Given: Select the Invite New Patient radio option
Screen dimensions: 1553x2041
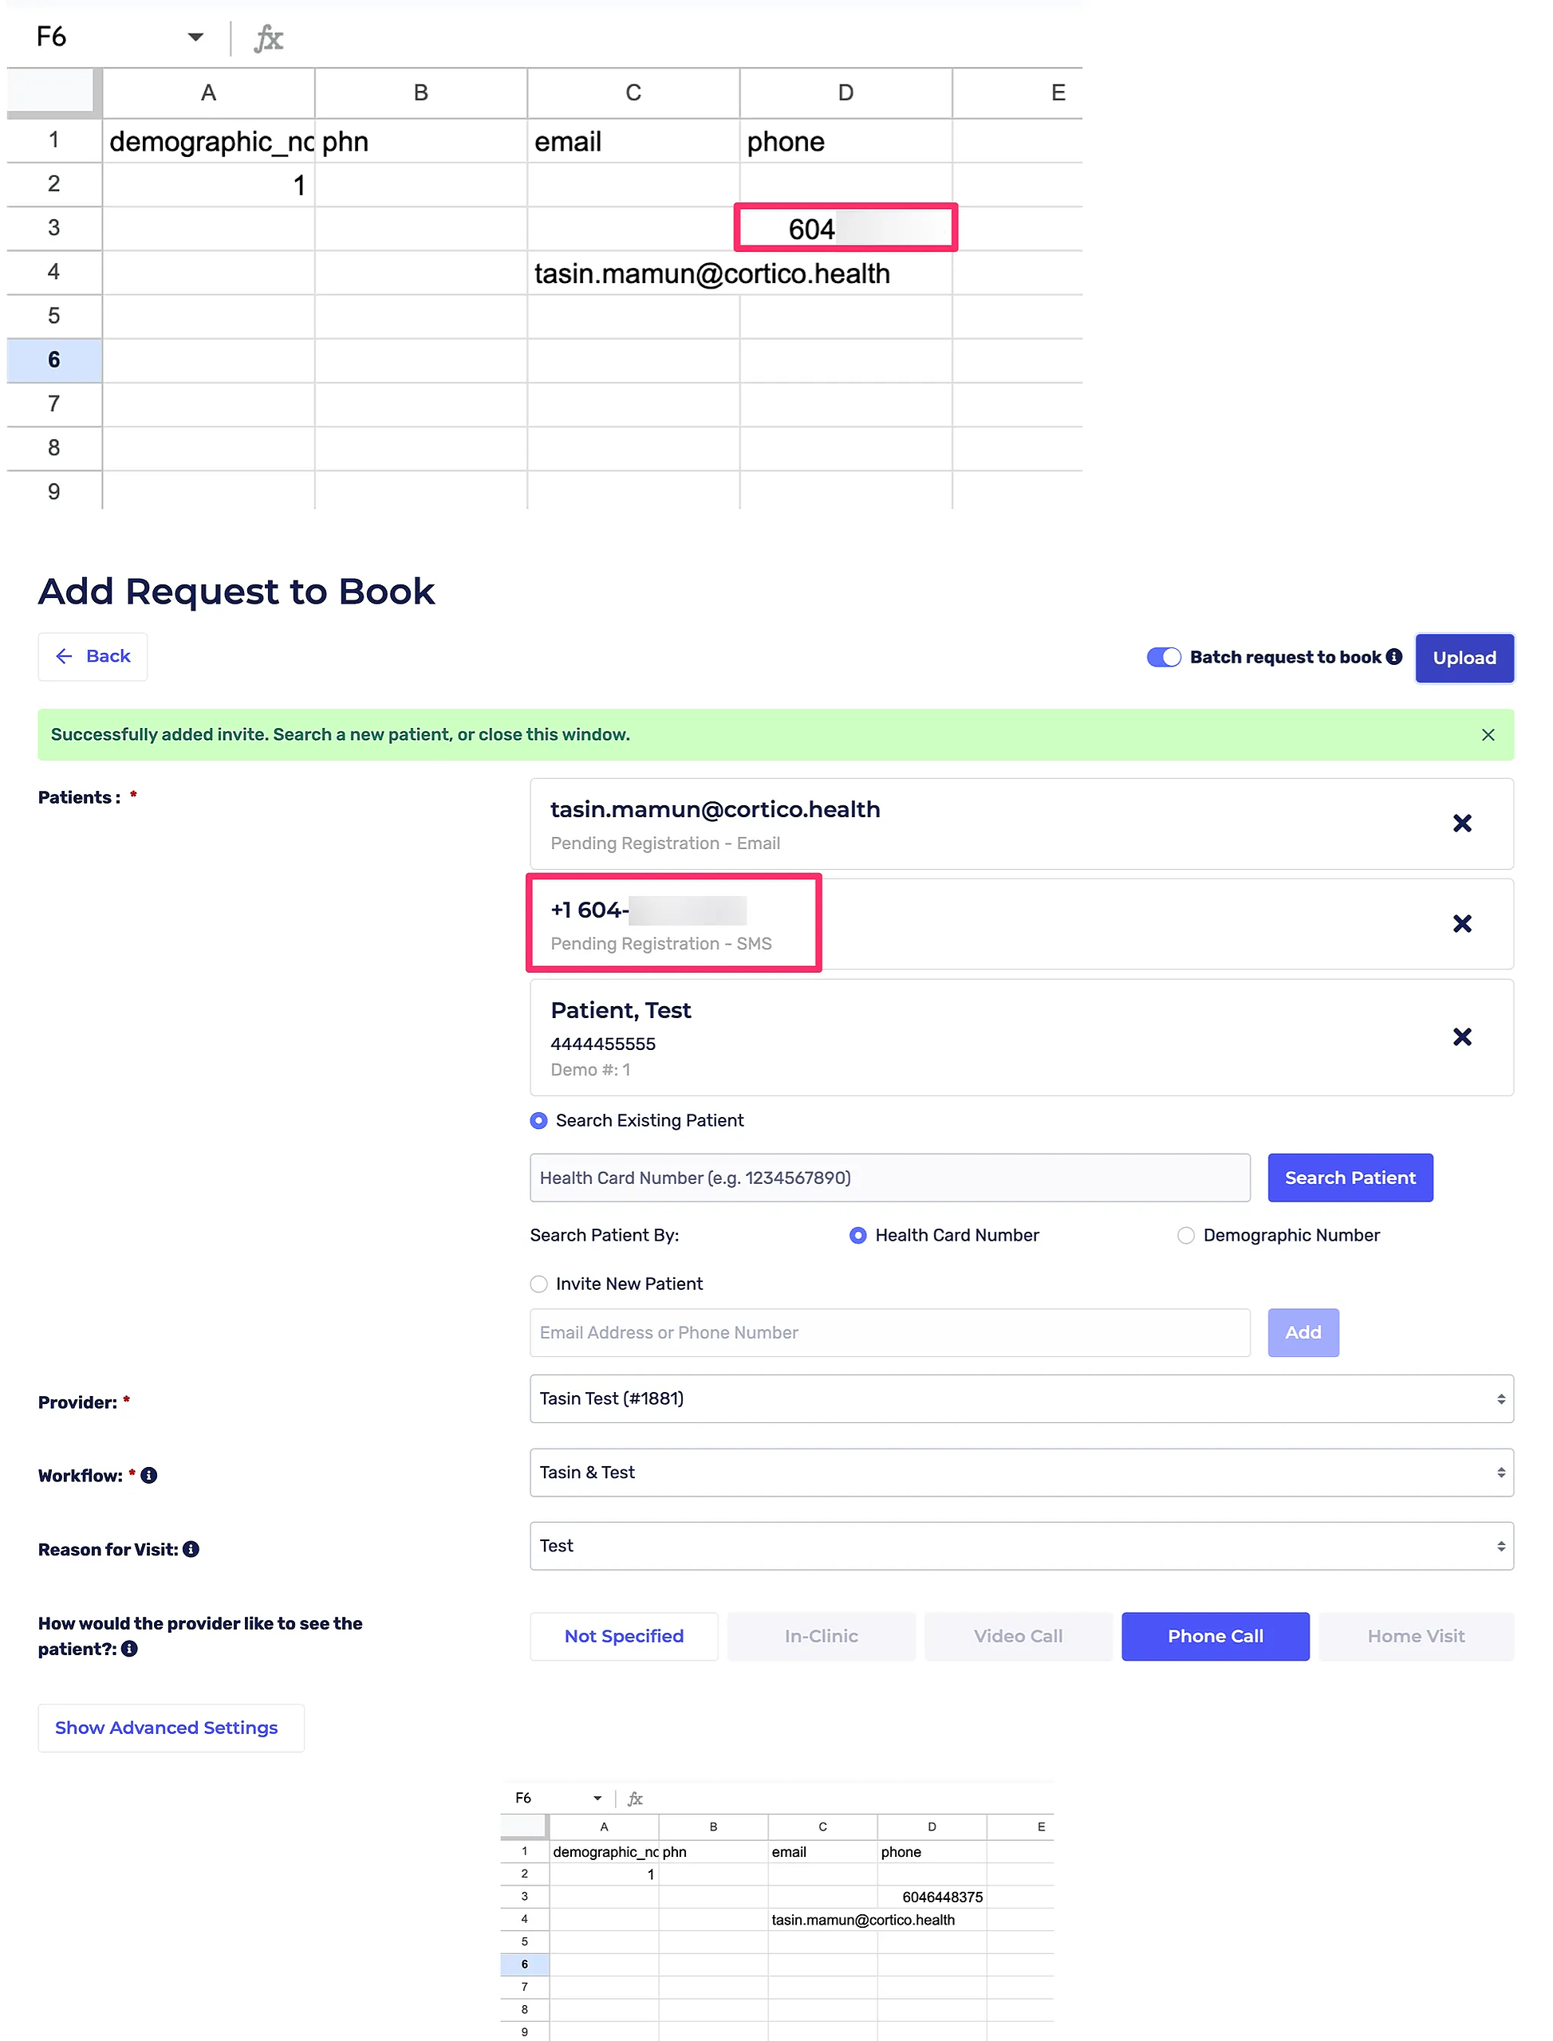Looking at the screenshot, I should click(539, 1284).
